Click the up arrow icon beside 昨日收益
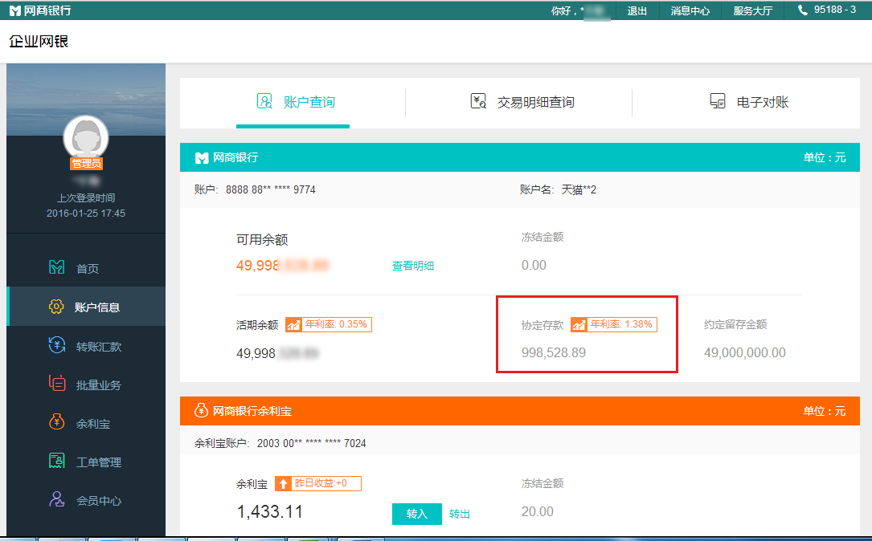Screen dimensions: 872x541 click(283, 484)
